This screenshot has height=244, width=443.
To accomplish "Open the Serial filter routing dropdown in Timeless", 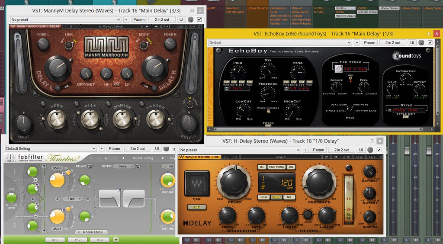I will point(124,166).
